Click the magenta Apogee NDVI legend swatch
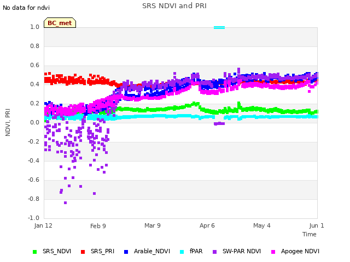This screenshot has width=350, height=262. (x=273, y=252)
